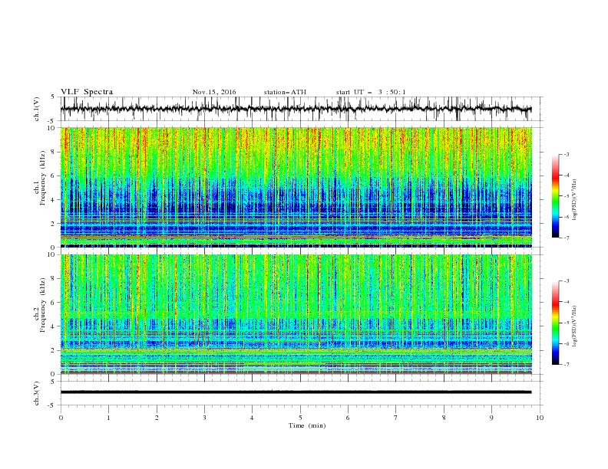Click the upper colorbar "log(PSD)(V²/Hz)" label
The height and width of the screenshot is (469, 608).
[x=574, y=200]
